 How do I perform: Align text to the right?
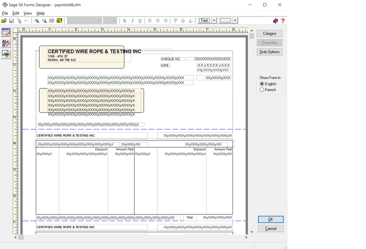tap(165, 21)
